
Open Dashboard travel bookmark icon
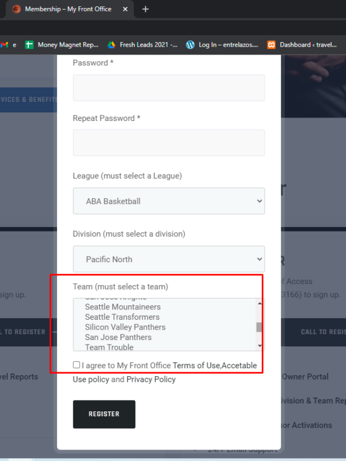click(x=271, y=45)
